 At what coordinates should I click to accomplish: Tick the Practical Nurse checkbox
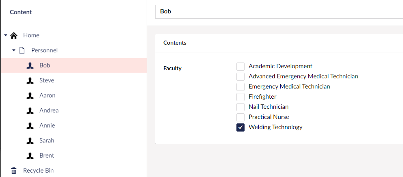(x=240, y=117)
